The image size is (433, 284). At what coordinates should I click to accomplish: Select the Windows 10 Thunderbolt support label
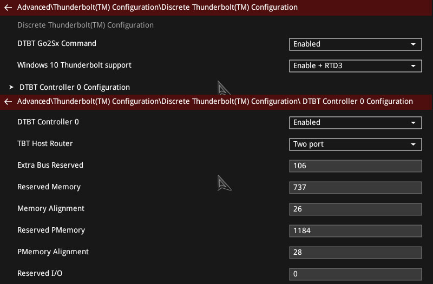coord(74,65)
